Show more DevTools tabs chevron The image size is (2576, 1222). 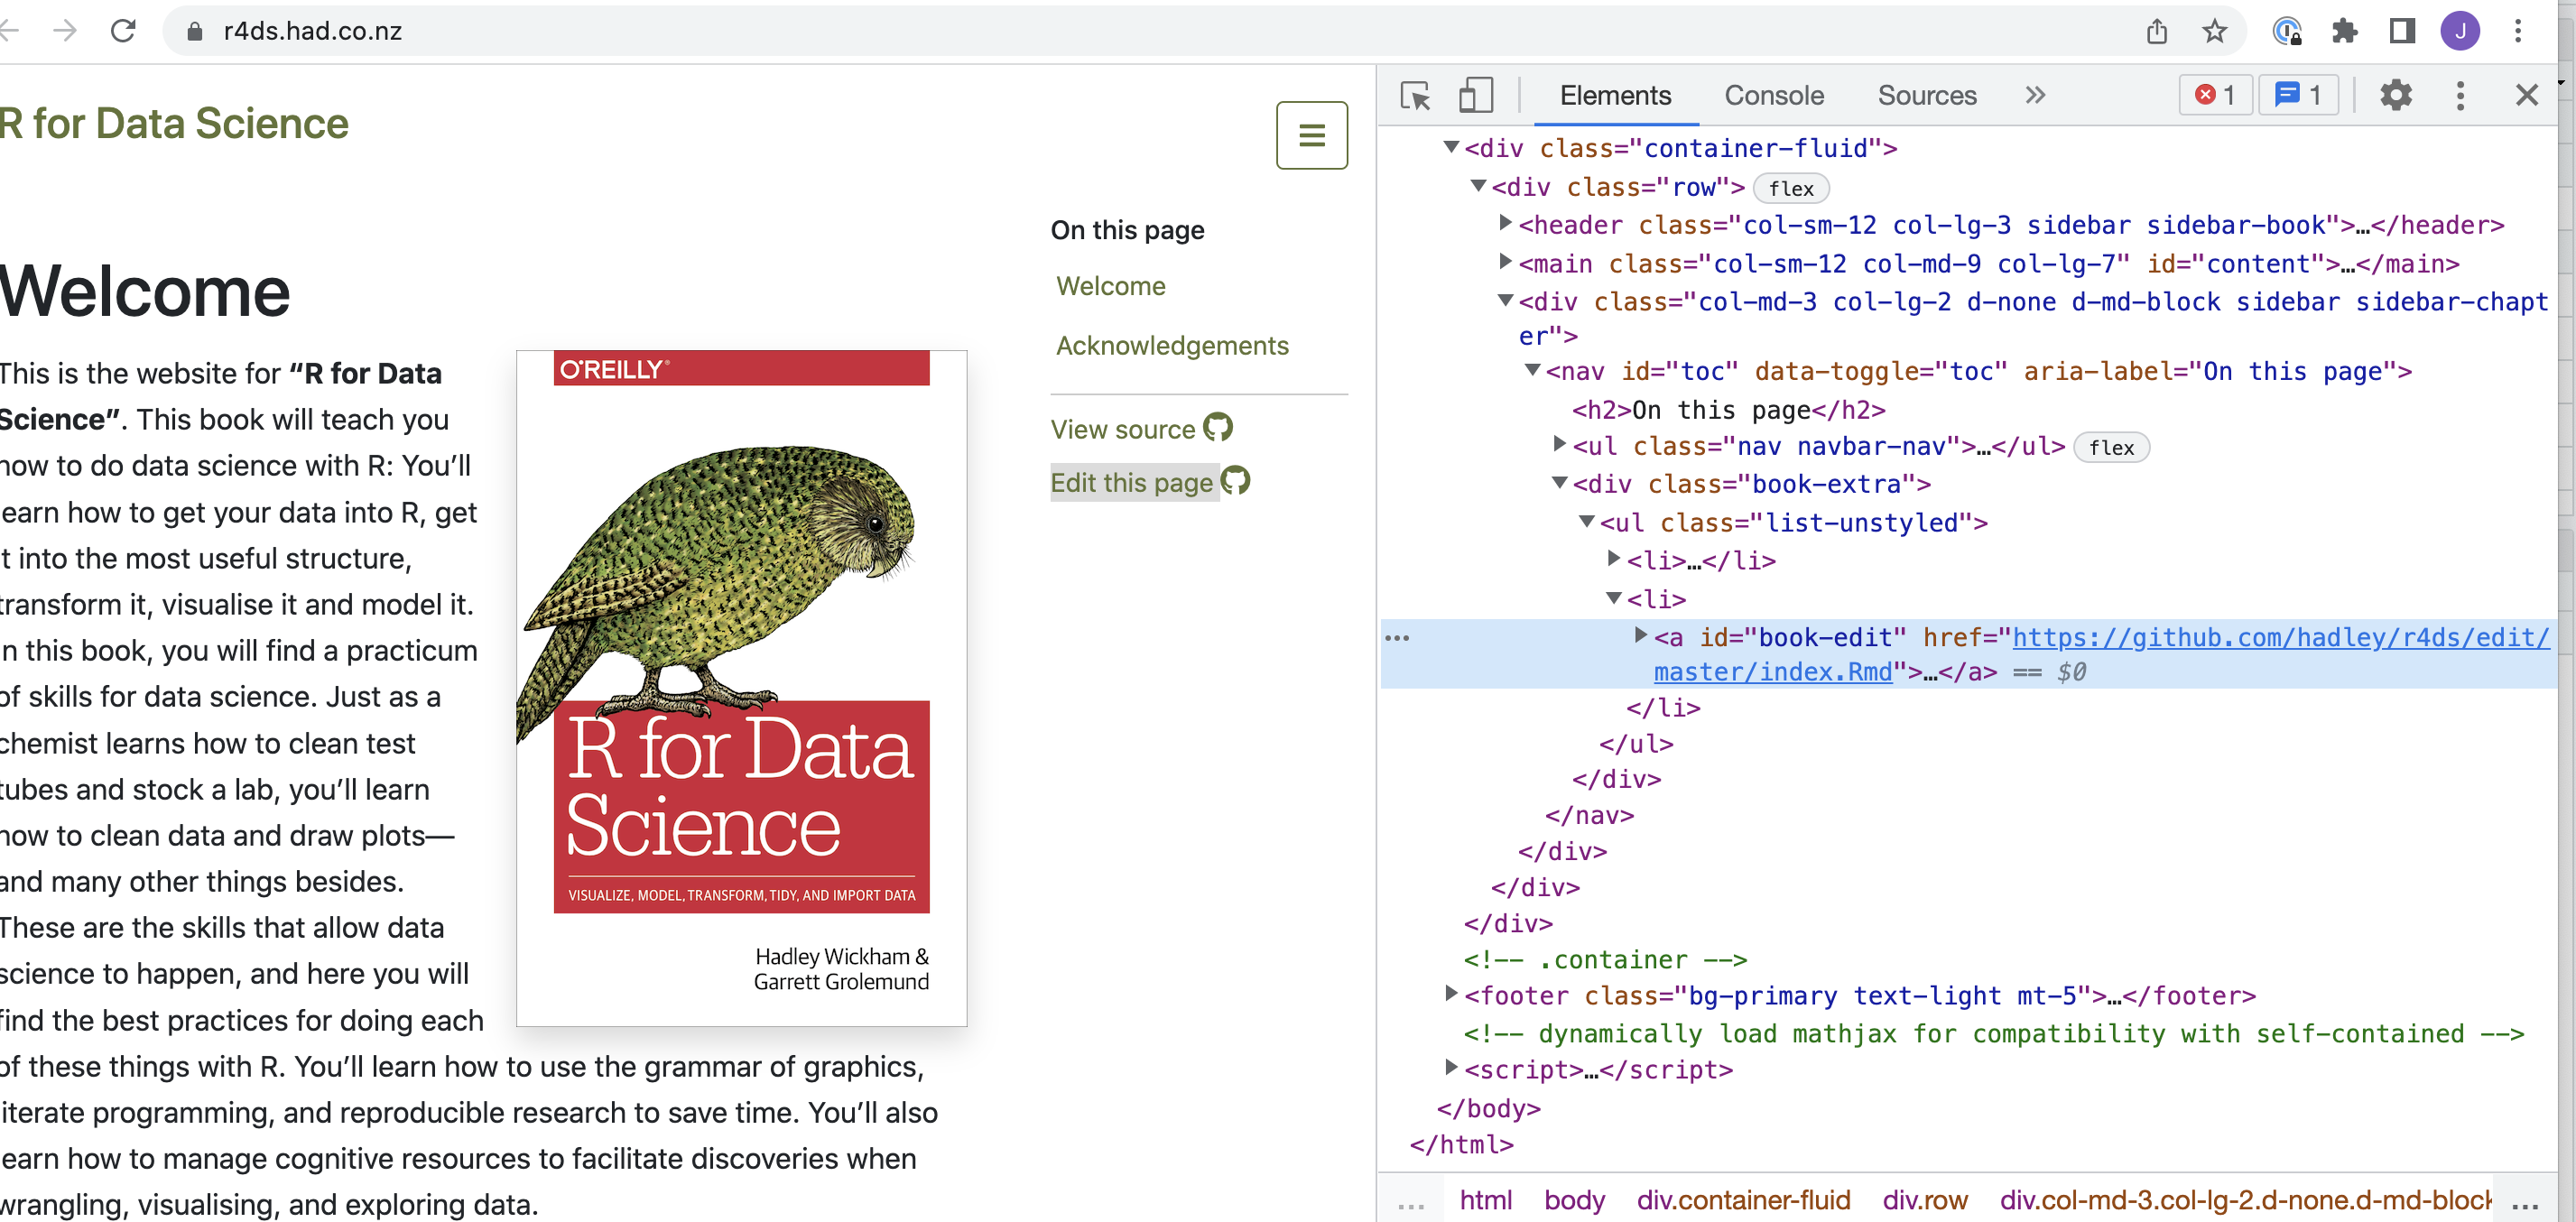pos(2035,95)
